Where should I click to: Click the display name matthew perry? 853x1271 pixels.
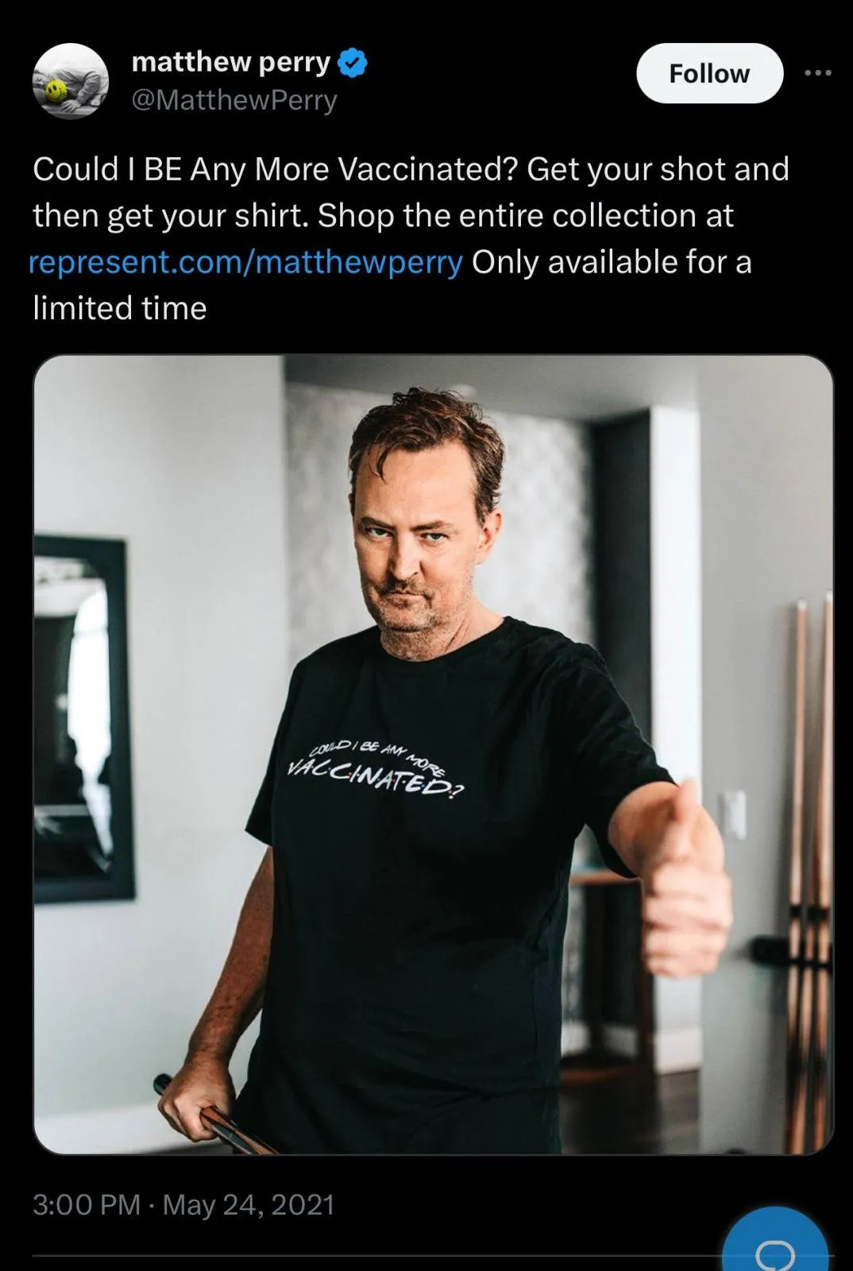(230, 62)
